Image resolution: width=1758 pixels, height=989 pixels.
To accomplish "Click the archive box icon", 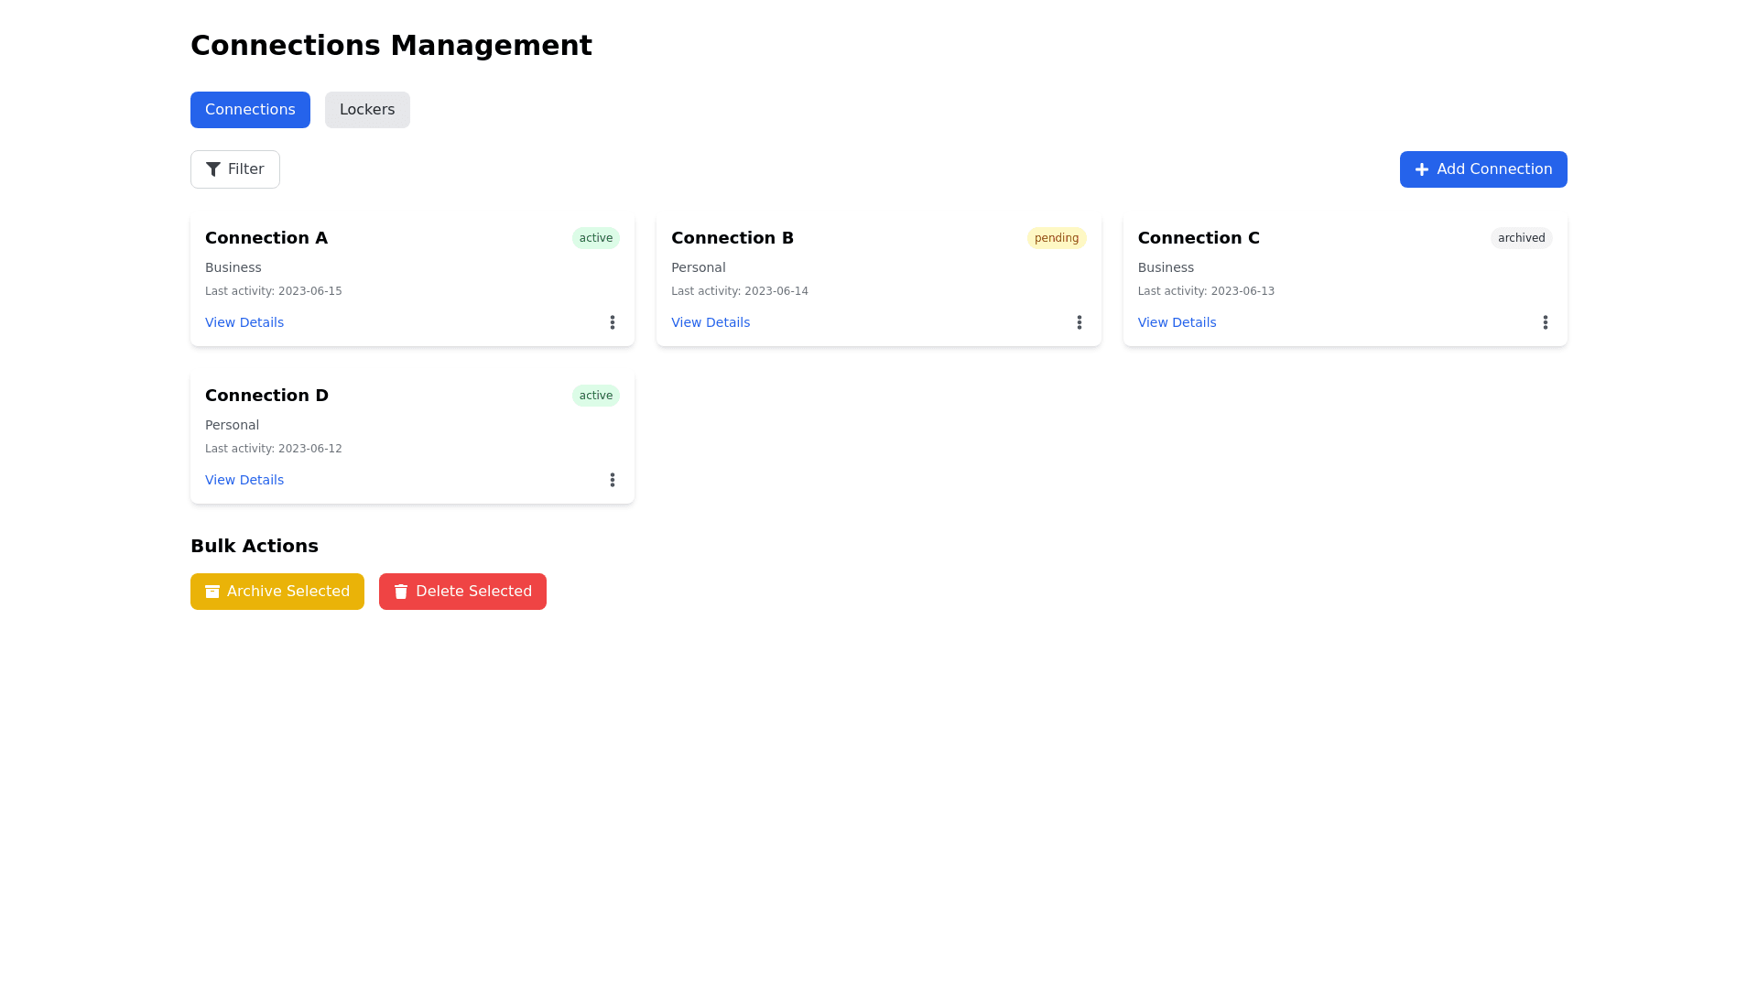I will point(212,592).
